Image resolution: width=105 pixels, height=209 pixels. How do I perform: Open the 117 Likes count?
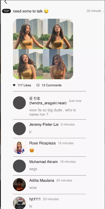pyautogui.click(x=24, y=85)
